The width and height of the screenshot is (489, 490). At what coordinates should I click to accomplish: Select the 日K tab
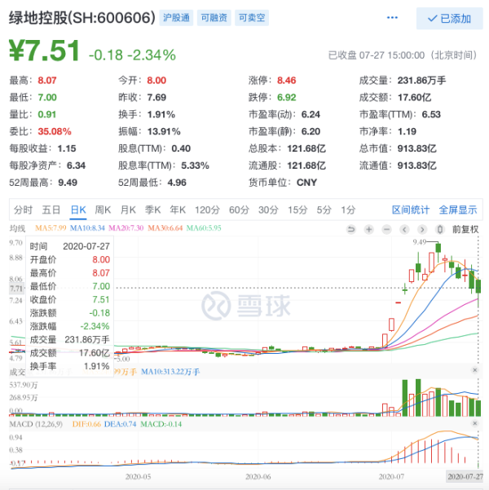click(x=78, y=210)
